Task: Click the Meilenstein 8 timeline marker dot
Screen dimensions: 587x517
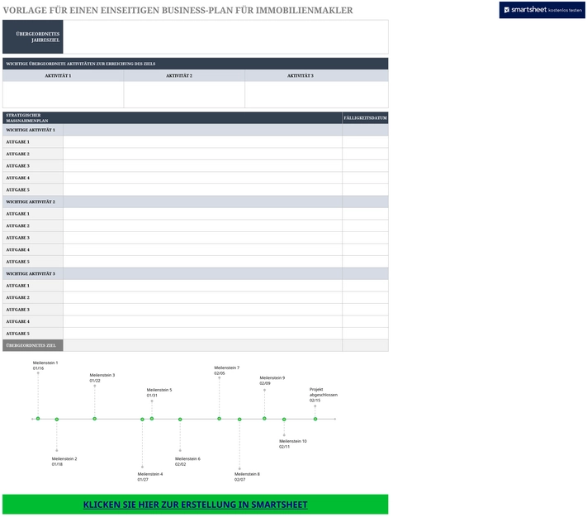Action: (239, 420)
